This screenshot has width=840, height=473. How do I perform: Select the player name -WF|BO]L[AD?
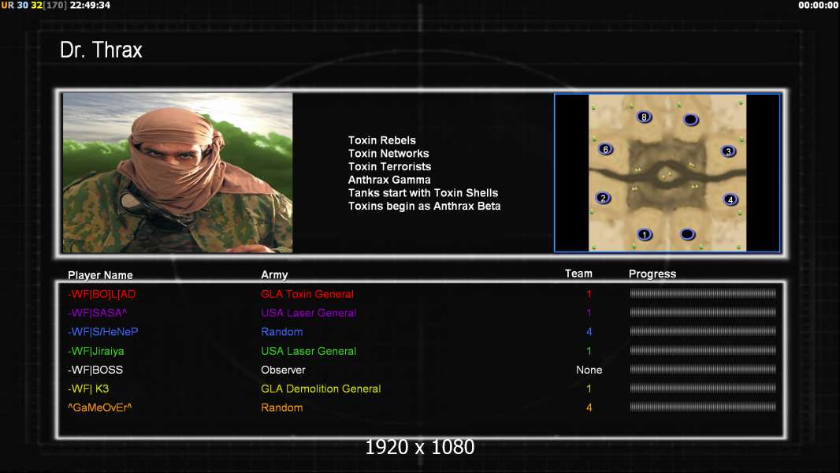click(x=102, y=294)
